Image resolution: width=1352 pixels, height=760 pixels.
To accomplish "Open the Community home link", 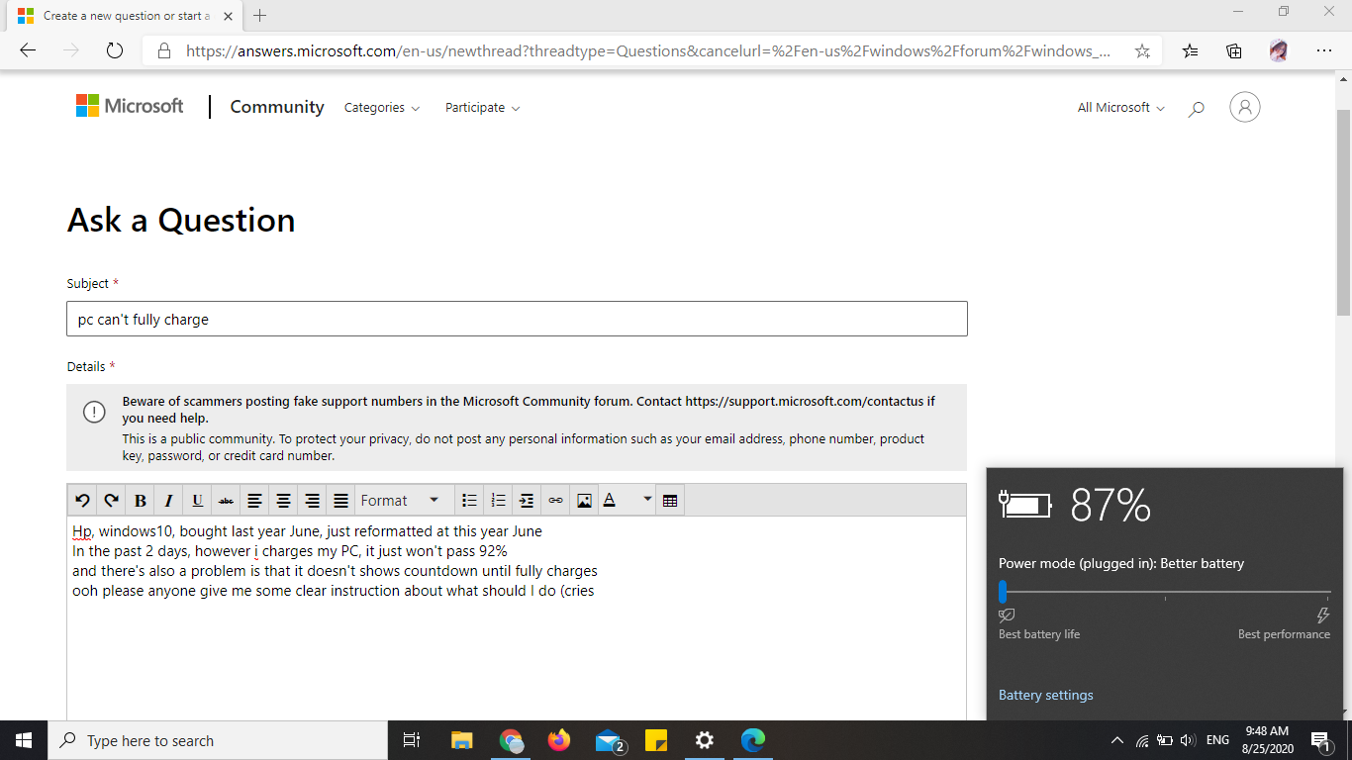I will 277,107.
